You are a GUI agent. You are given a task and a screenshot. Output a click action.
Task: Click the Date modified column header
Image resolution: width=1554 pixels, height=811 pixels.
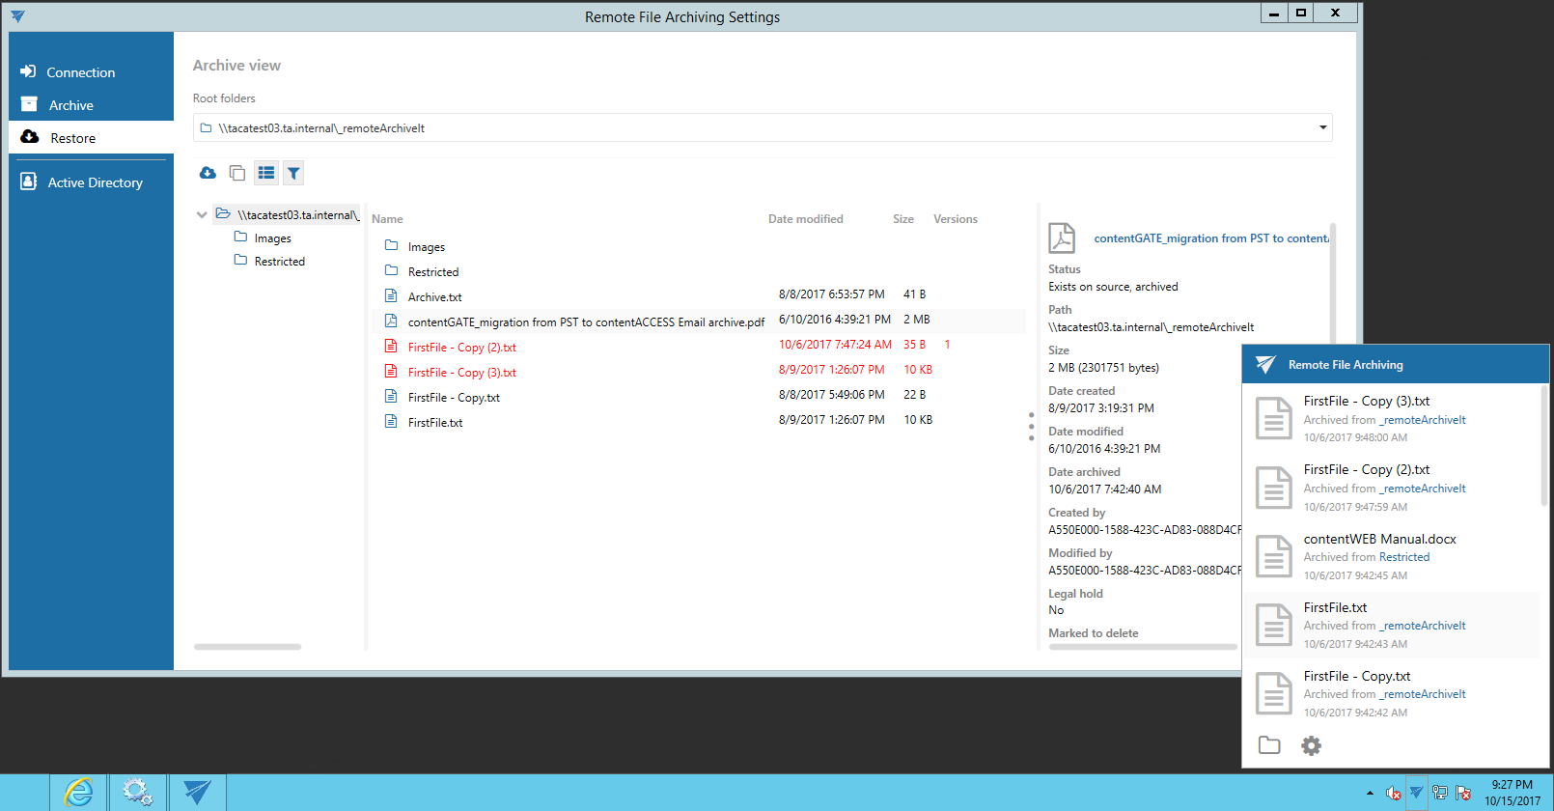coord(805,219)
